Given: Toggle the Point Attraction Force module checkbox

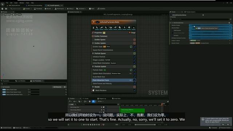Looking at the screenshot, I should click(134, 80).
